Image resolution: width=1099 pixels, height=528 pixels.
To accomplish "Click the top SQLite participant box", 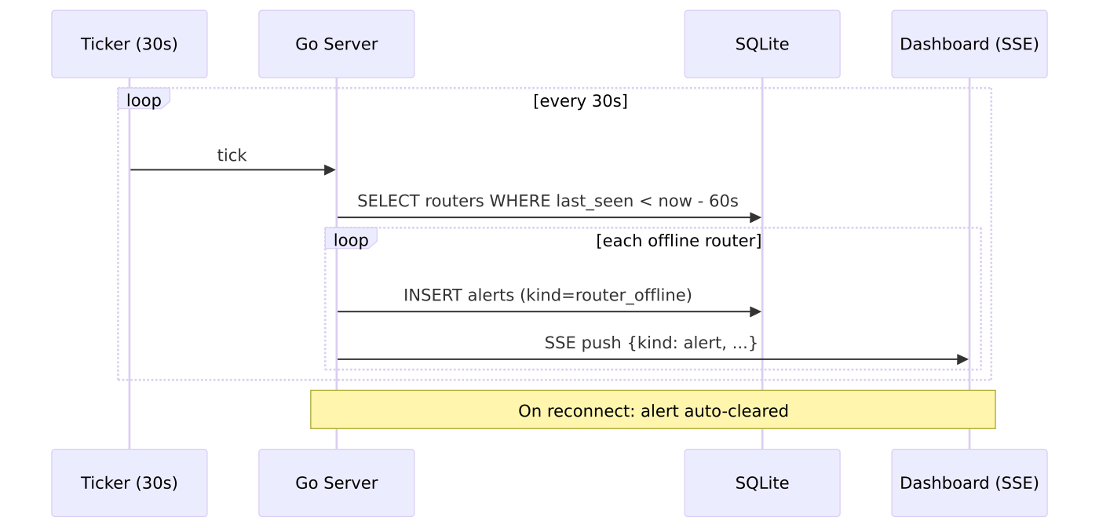I will click(762, 44).
